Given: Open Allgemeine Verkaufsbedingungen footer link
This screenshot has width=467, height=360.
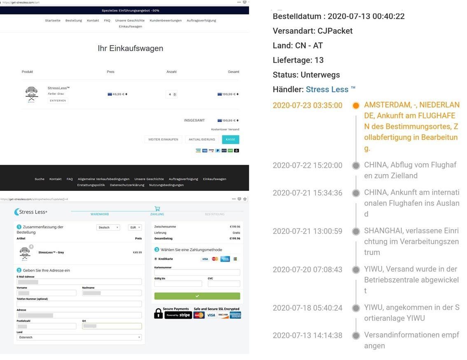Looking at the screenshot, I should (104, 179).
